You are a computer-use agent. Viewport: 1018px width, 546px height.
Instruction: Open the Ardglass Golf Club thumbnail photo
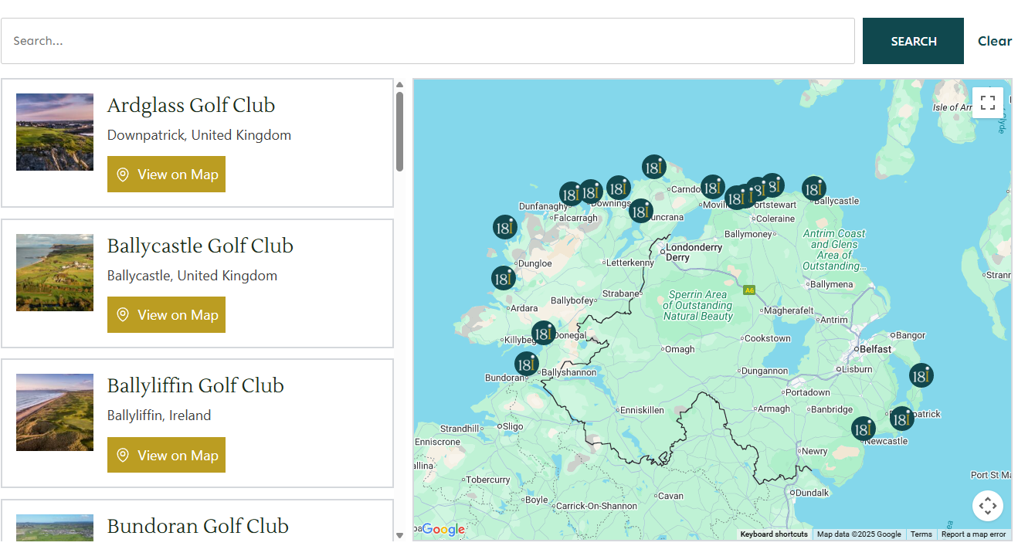tap(55, 132)
